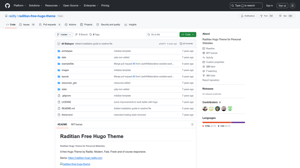Open the radity owner profile link
This screenshot has height=168, width=300.
click(12, 16)
